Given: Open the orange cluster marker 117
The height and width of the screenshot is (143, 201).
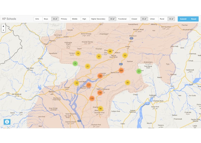Looking at the screenshot, I should [x=88, y=85].
